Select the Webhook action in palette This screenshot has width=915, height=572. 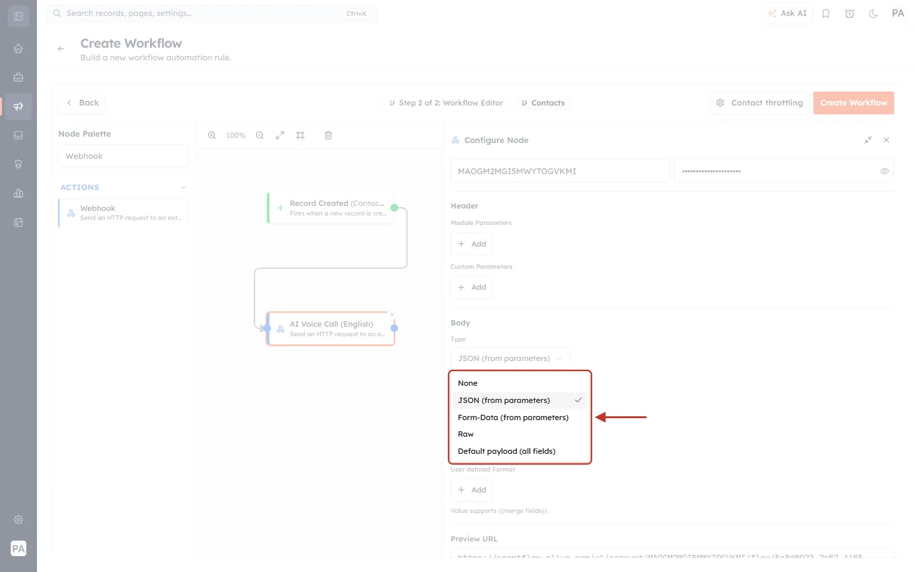point(123,213)
